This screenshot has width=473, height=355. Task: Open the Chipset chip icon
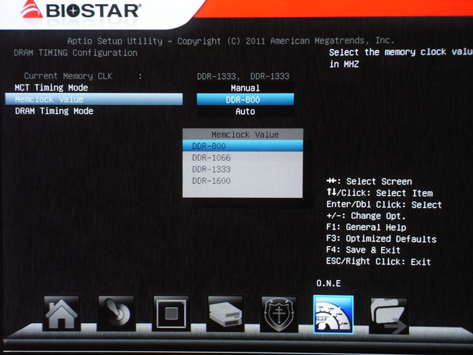[171, 314]
